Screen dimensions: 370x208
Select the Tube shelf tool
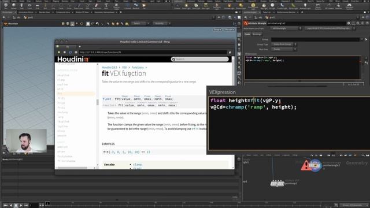tap(21, 6)
